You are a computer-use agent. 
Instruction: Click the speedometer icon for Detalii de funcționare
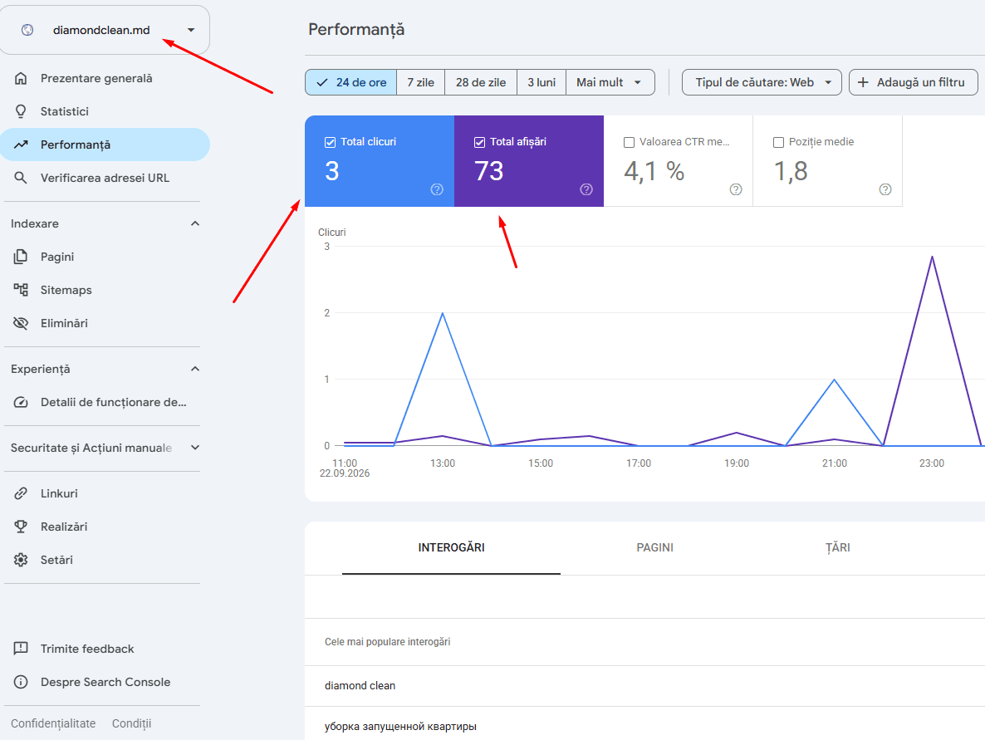(21, 402)
